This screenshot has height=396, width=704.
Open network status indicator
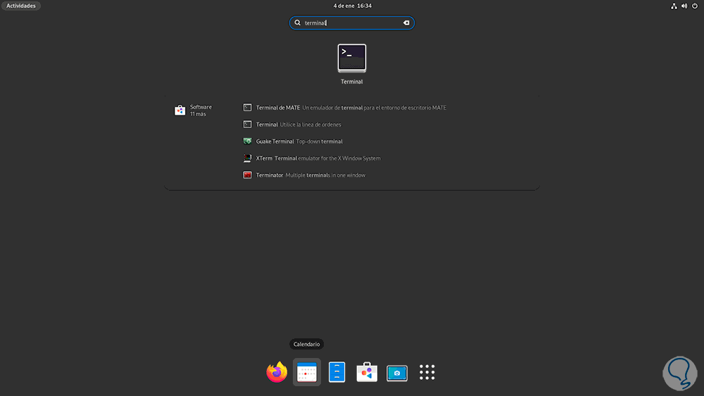pyautogui.click(x=674, y=6)
